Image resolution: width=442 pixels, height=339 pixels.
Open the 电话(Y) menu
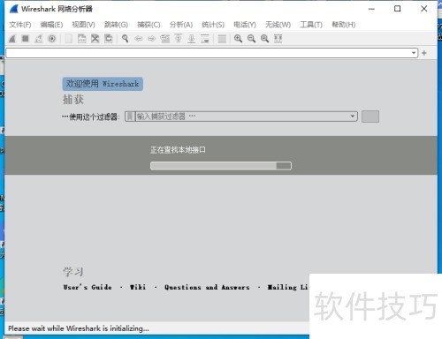click(245, 25)
